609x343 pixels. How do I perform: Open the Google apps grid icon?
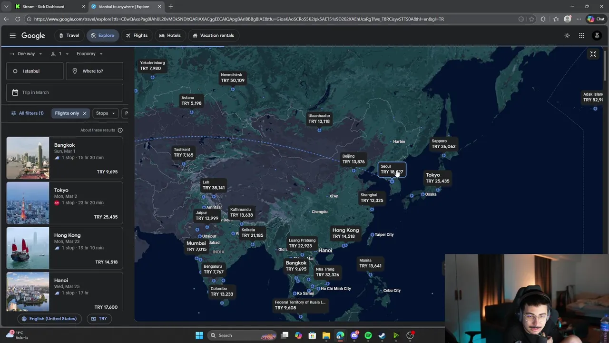581,36
